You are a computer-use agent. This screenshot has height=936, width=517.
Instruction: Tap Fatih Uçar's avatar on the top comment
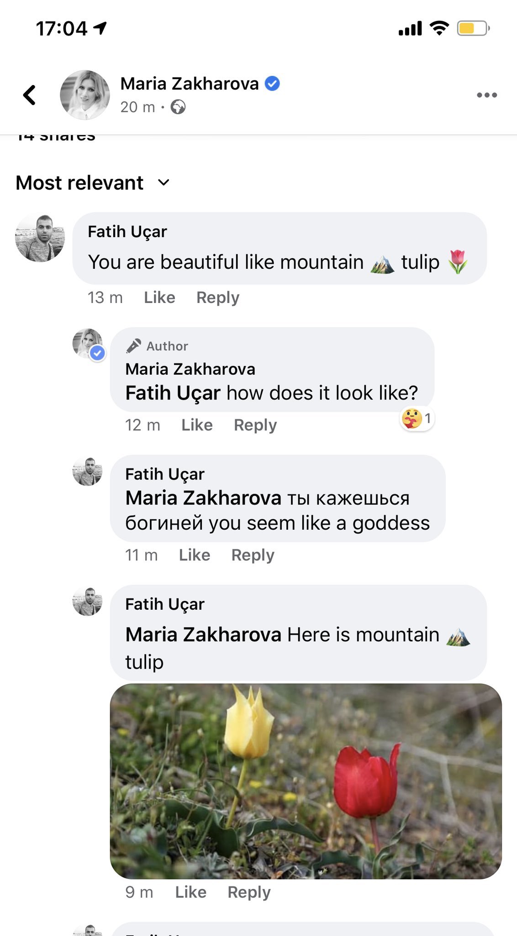[40, 238]
